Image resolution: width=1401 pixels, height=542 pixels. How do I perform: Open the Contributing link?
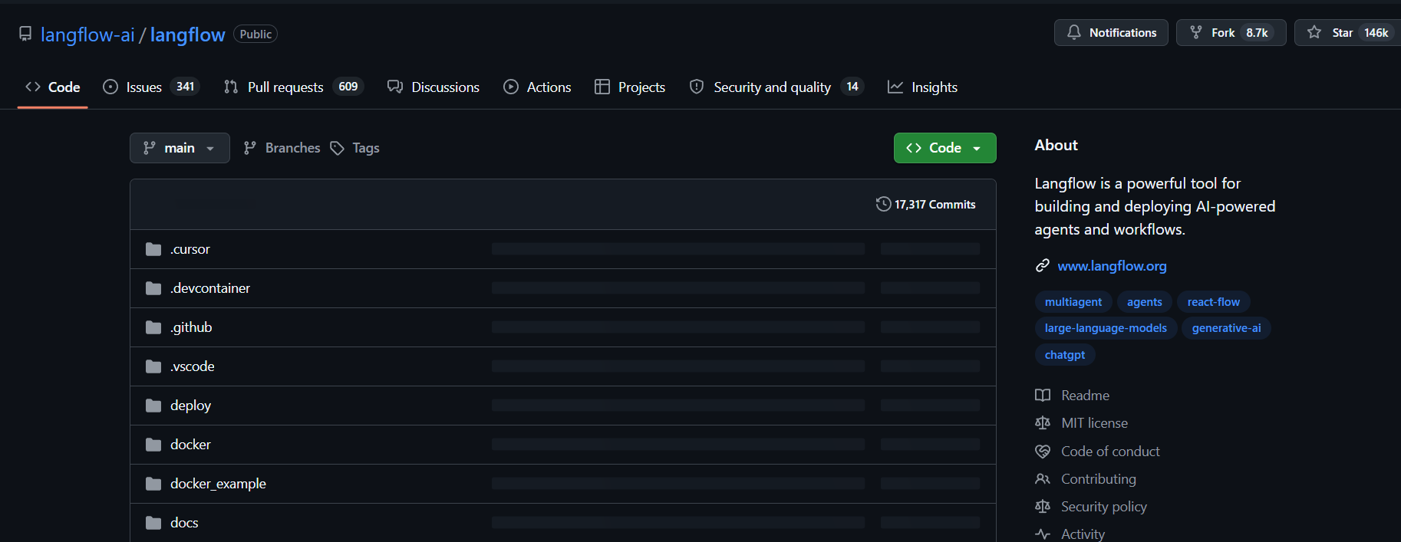point(1098,479)
